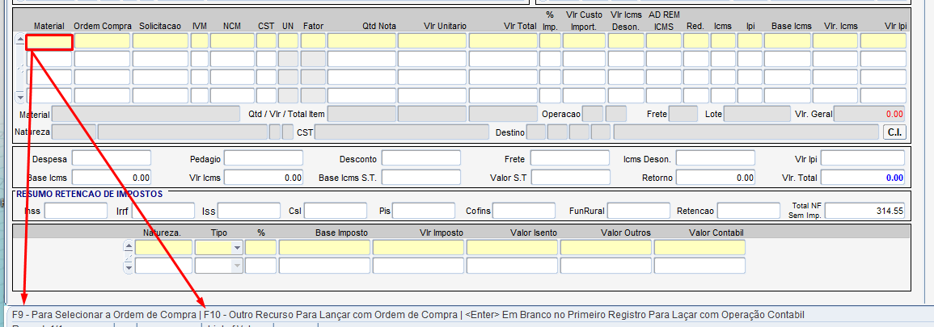The width and height of the screenshot is (934, 327).
Task: Select the Vlr Unitario field in the first row
Action: 432,41
